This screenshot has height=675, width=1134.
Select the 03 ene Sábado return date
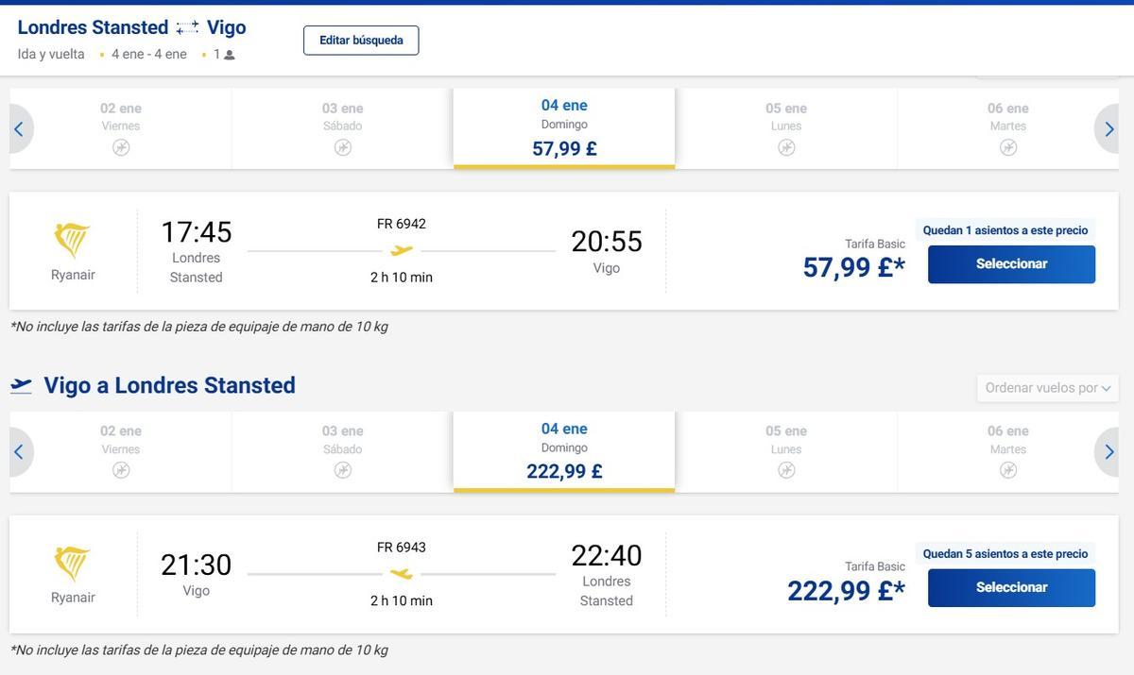pos(343,448)
